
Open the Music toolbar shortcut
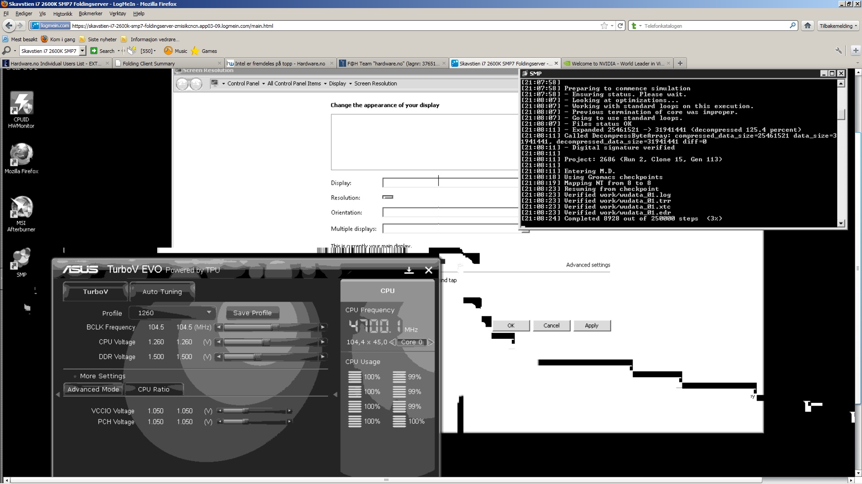[x=176, y=51]
